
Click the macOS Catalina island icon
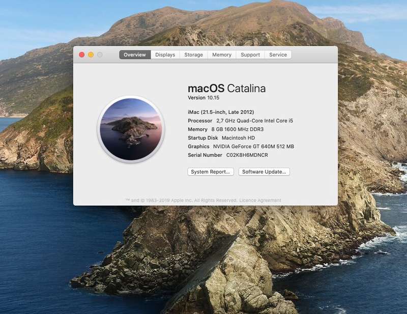pyautogui.click(x=131, y=129)
